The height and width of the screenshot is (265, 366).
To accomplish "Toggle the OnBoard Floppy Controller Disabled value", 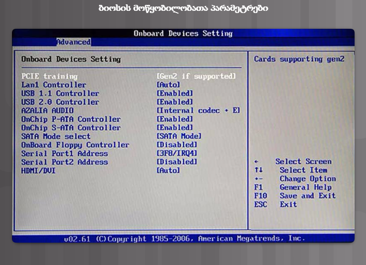I will click(x=177, y=145).
